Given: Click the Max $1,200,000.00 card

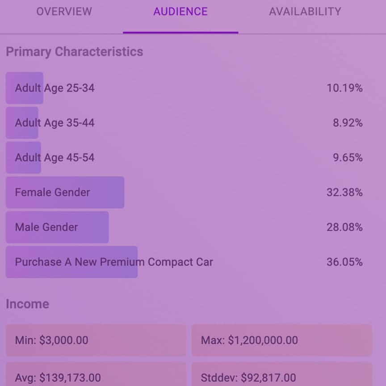Looking at the screenshot, I should coord(281,340).
